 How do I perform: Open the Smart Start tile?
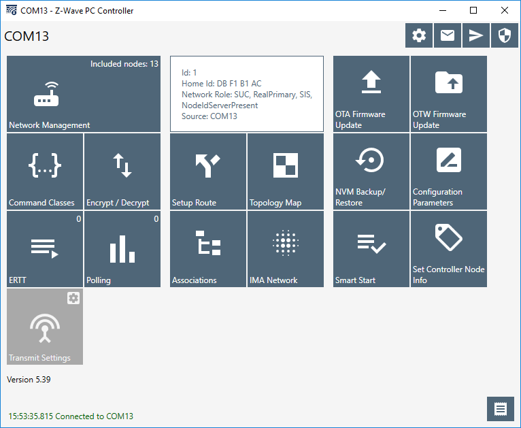pos(371,249)
